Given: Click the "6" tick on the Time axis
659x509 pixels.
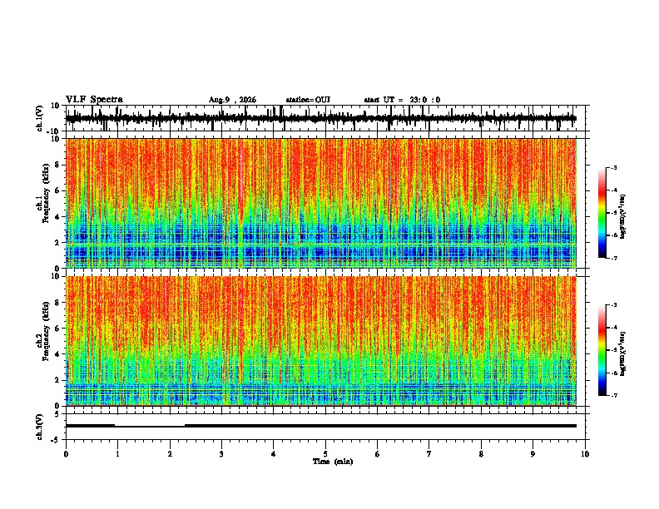Looking at the screenshot, I should (x=377, y=454).
